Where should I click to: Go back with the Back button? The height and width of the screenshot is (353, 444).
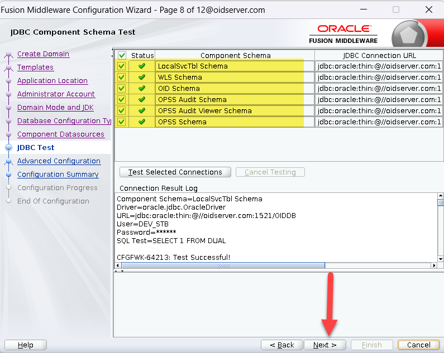[282, 345]
